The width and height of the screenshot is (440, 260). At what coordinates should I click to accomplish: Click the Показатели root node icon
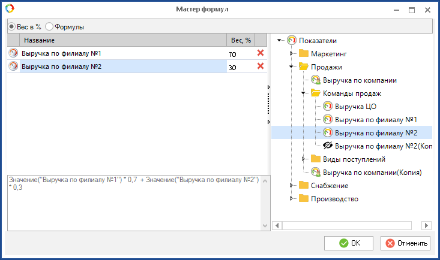pyautogui.click(x=292, y=41)
